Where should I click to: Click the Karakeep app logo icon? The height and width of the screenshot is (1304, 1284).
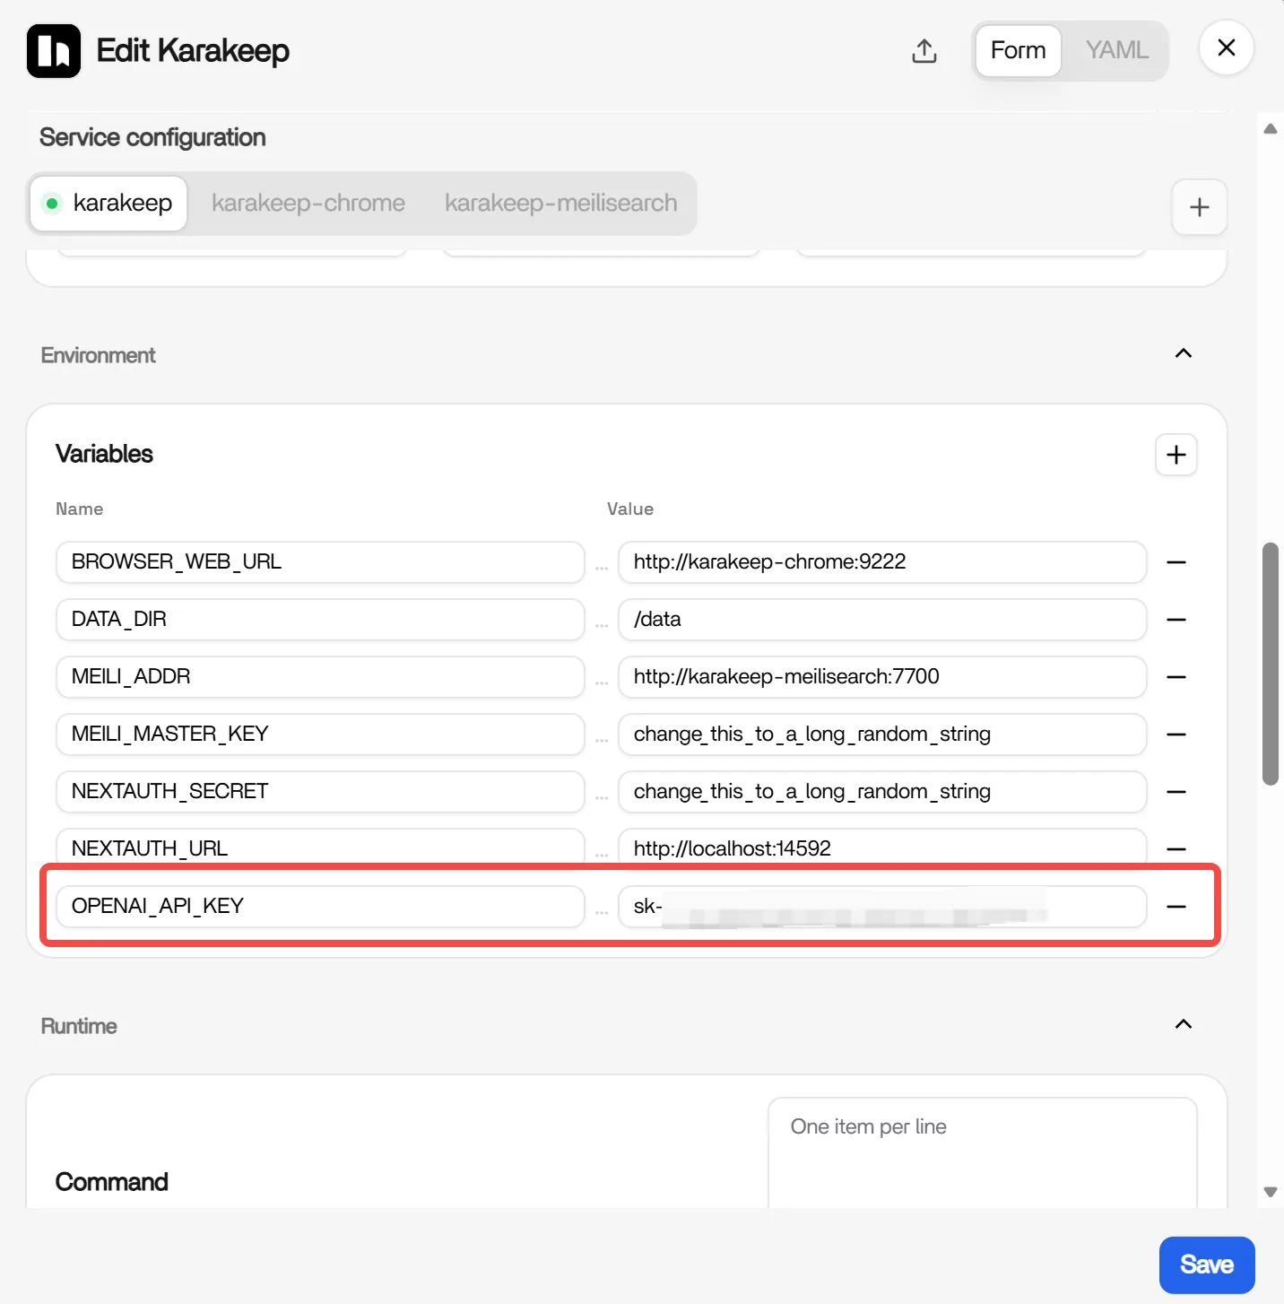(x=54, y=51)
